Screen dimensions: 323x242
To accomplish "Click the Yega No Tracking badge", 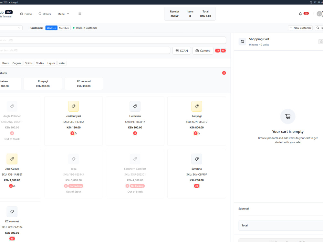I will (76, 186).
